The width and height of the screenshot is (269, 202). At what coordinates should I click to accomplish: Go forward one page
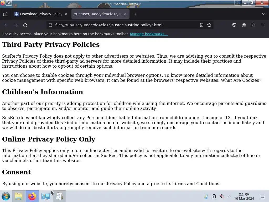(x=16, y=25)
